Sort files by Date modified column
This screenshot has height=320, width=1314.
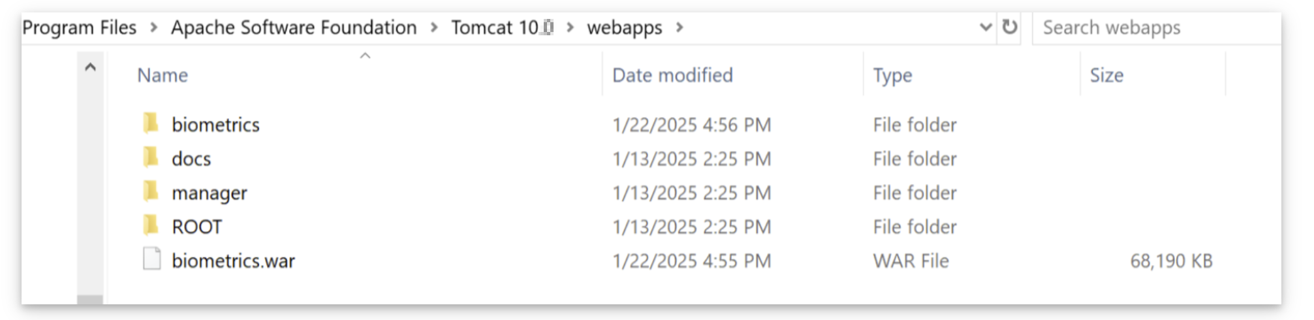coord(672,76)
